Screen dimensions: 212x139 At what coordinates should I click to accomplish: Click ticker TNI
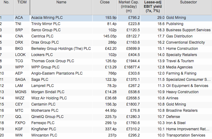[x=18, y=24]
